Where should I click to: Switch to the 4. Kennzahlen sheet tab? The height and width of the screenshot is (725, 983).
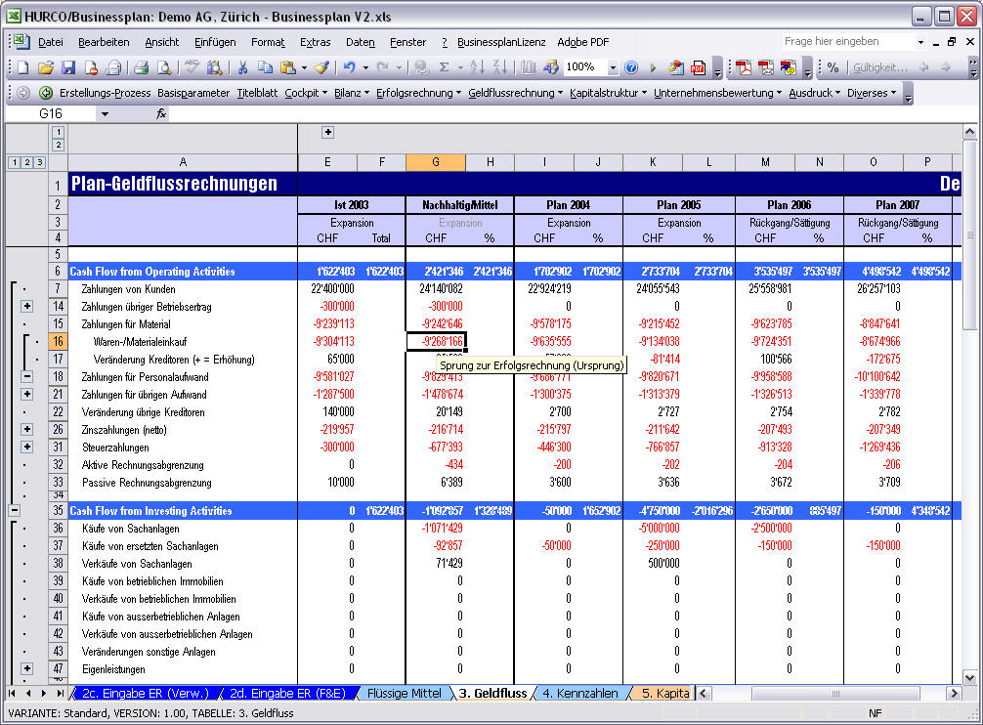[579, 693]
